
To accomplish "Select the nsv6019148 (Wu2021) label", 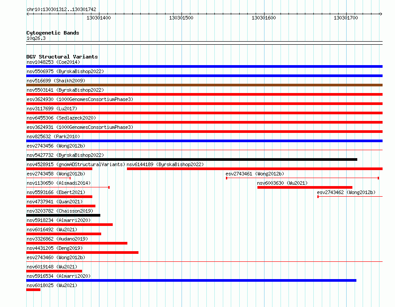I will [x=52, y=267].
